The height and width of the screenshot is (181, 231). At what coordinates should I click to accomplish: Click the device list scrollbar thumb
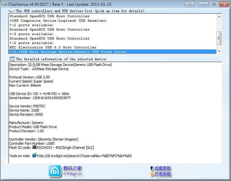[x=219, y=38]
